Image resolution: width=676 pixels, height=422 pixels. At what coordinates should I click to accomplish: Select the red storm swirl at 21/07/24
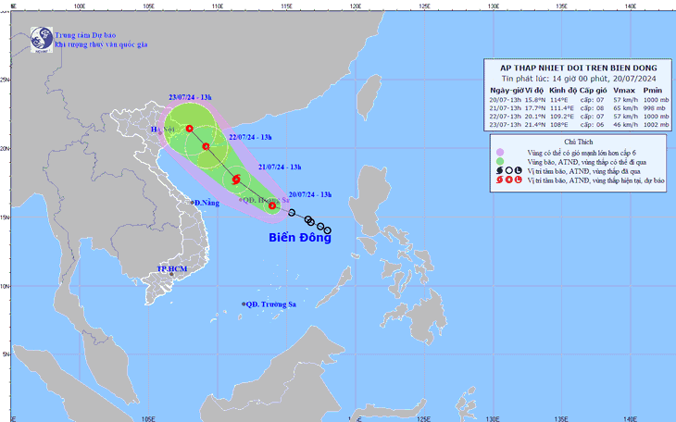[236, 180]
